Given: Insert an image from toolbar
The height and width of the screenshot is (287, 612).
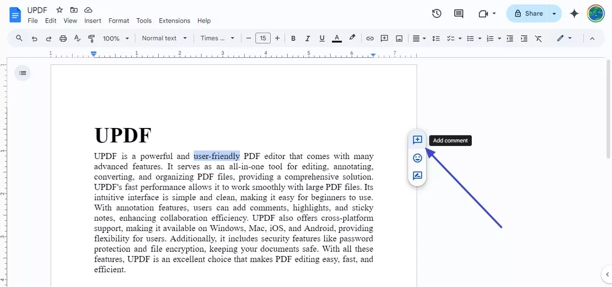Looking at the screenshot, I should pyautogui.click(x=399, y=39).
